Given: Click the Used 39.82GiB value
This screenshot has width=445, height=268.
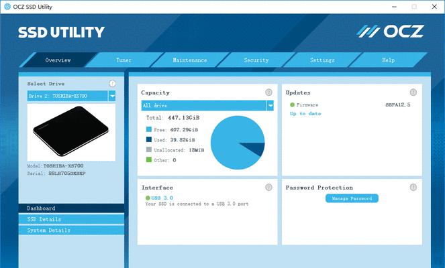Looking at the screenshot, I should [183, 140].
